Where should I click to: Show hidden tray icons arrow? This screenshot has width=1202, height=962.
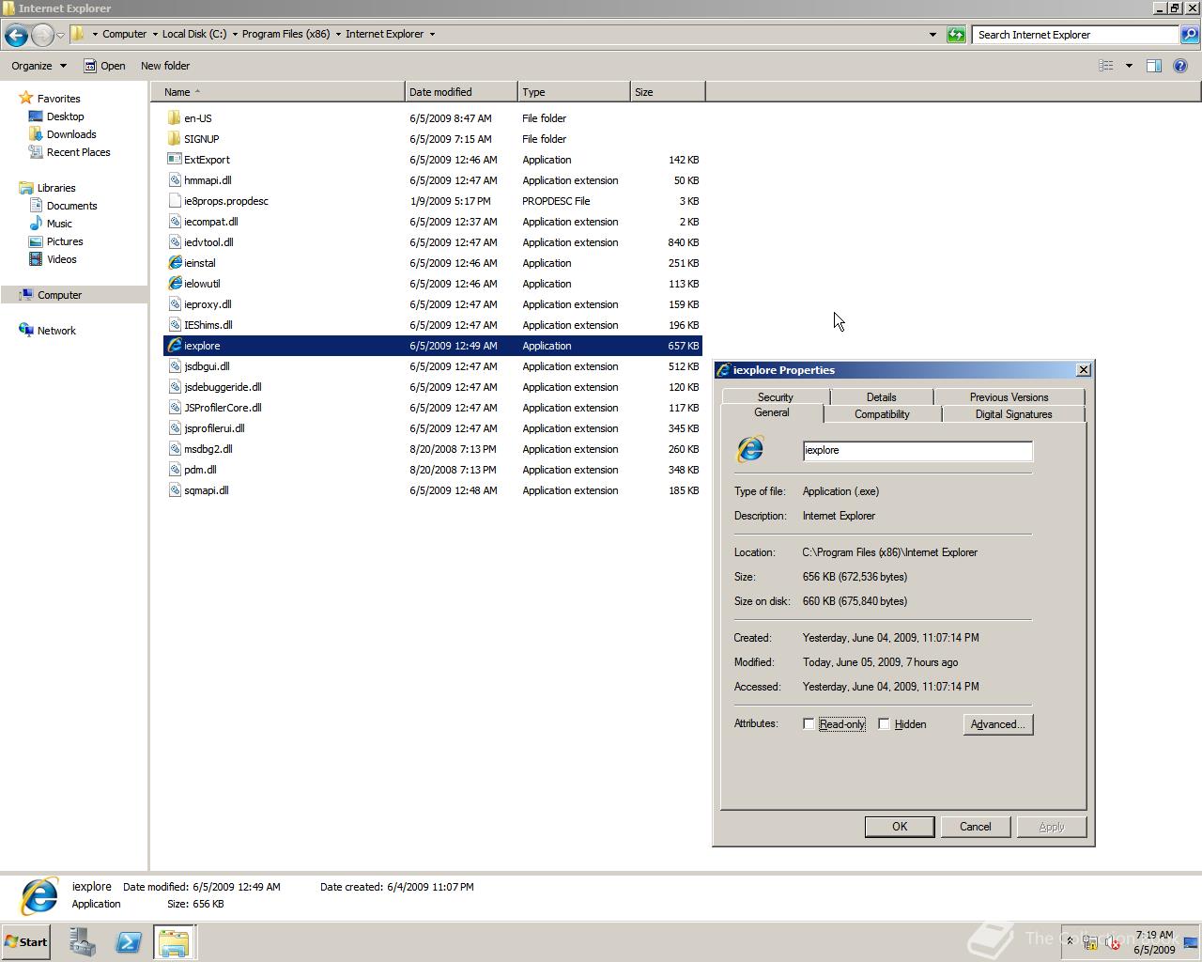tap(1069, 941)
